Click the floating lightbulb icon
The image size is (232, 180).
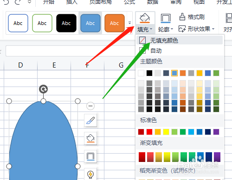pos(90,174)
